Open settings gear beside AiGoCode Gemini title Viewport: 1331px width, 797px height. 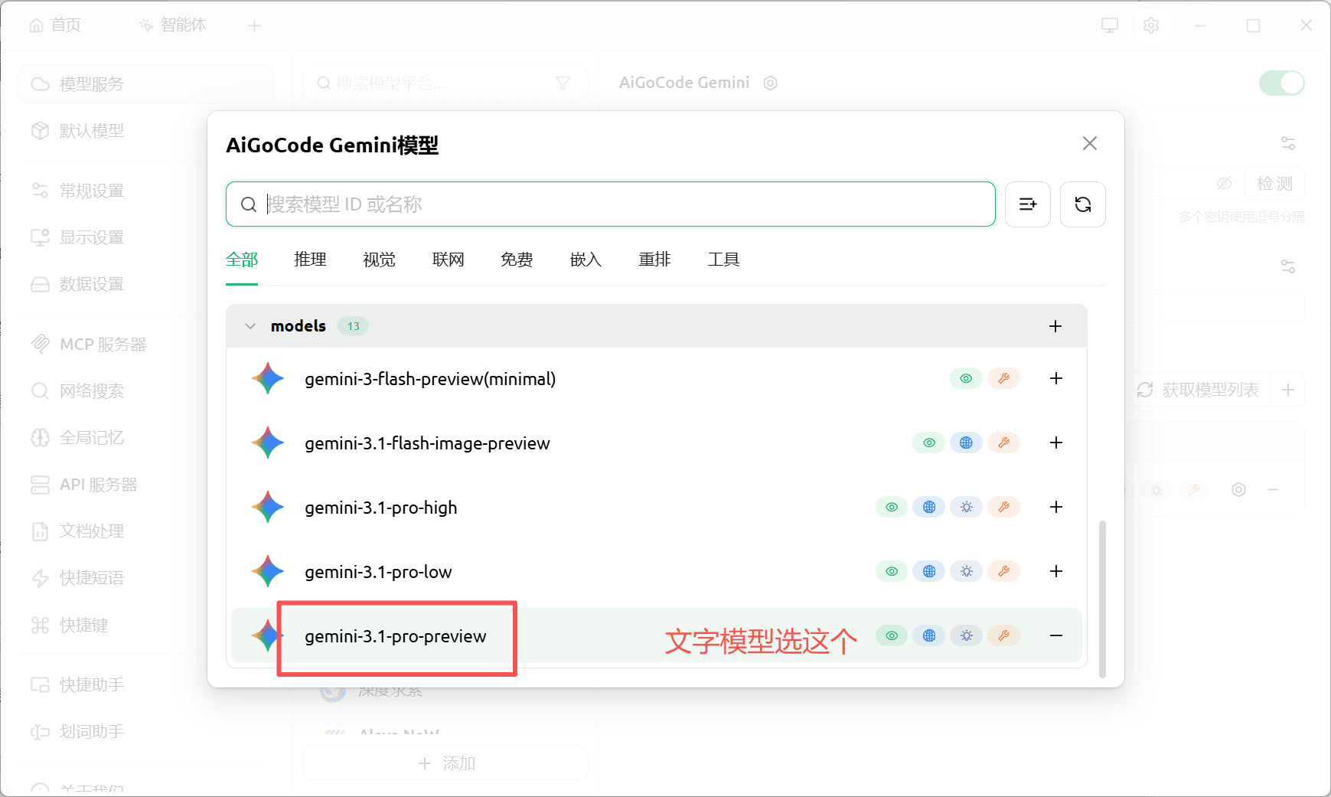[x=771, y=83]
